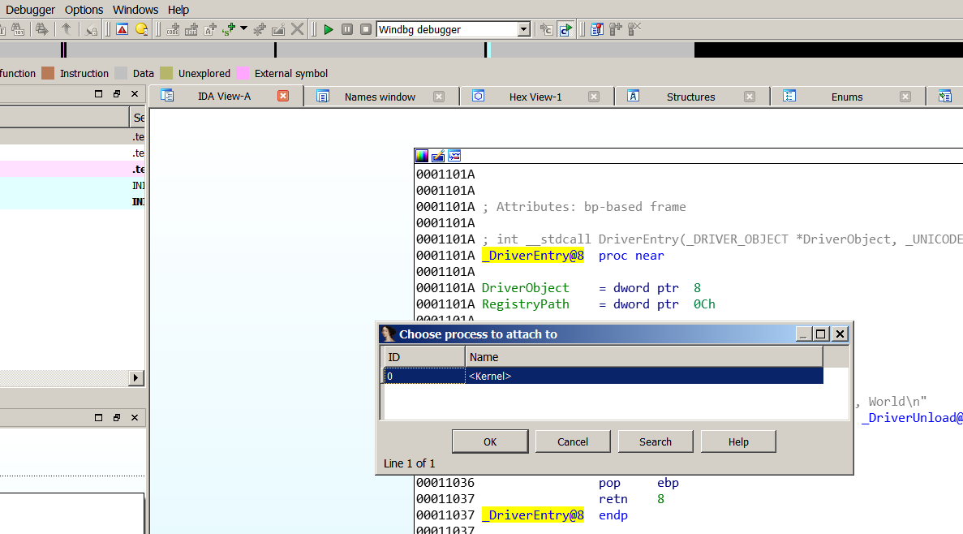Open the Debugger menu
This screenshot has height=534, width=963.
[30, 10]
